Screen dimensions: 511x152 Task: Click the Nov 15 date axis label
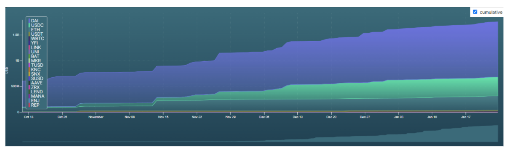pyautogui.click(x=163, y=118)
